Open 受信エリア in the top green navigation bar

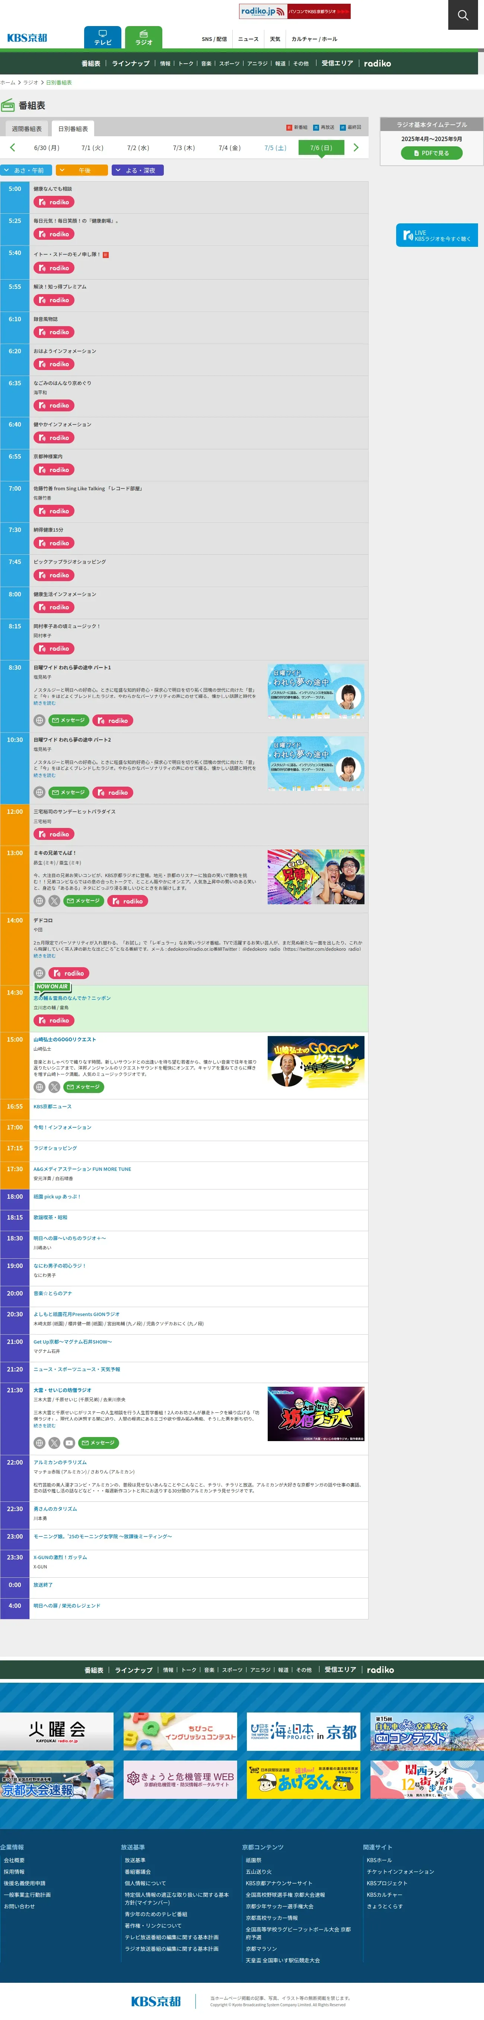click(337, 64)
